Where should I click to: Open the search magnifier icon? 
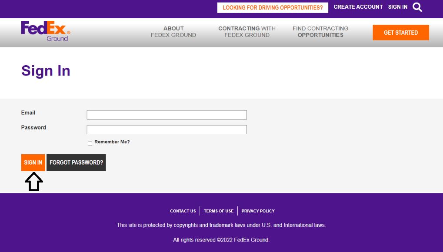417,7
